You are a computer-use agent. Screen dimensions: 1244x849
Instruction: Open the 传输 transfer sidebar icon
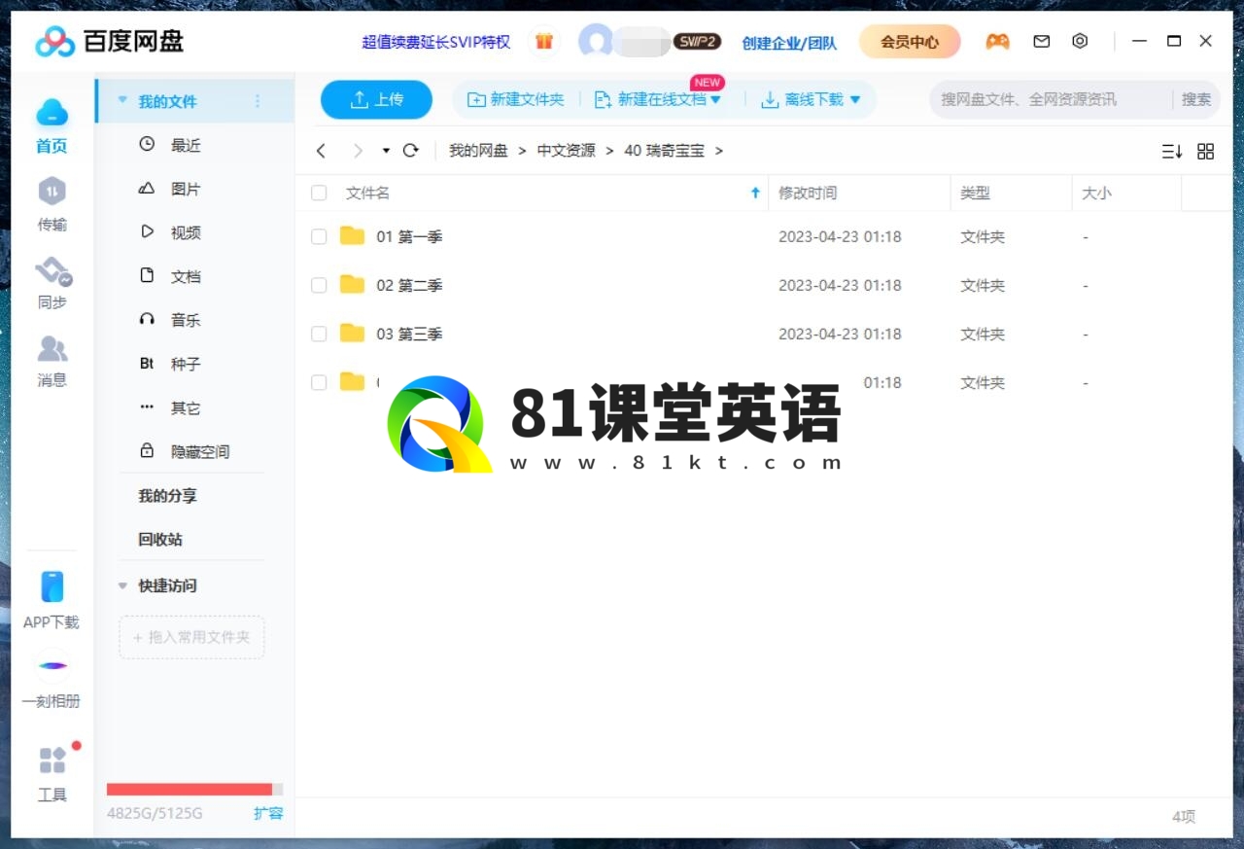(x=52, y=191)
